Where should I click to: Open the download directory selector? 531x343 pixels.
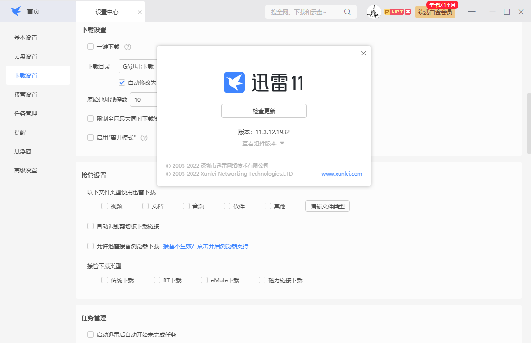[x=138, y=66]
